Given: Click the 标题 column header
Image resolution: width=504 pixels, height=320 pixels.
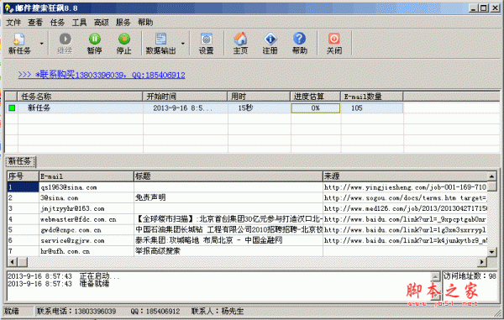Looking at the screenshot, I should tap(228, 176).
